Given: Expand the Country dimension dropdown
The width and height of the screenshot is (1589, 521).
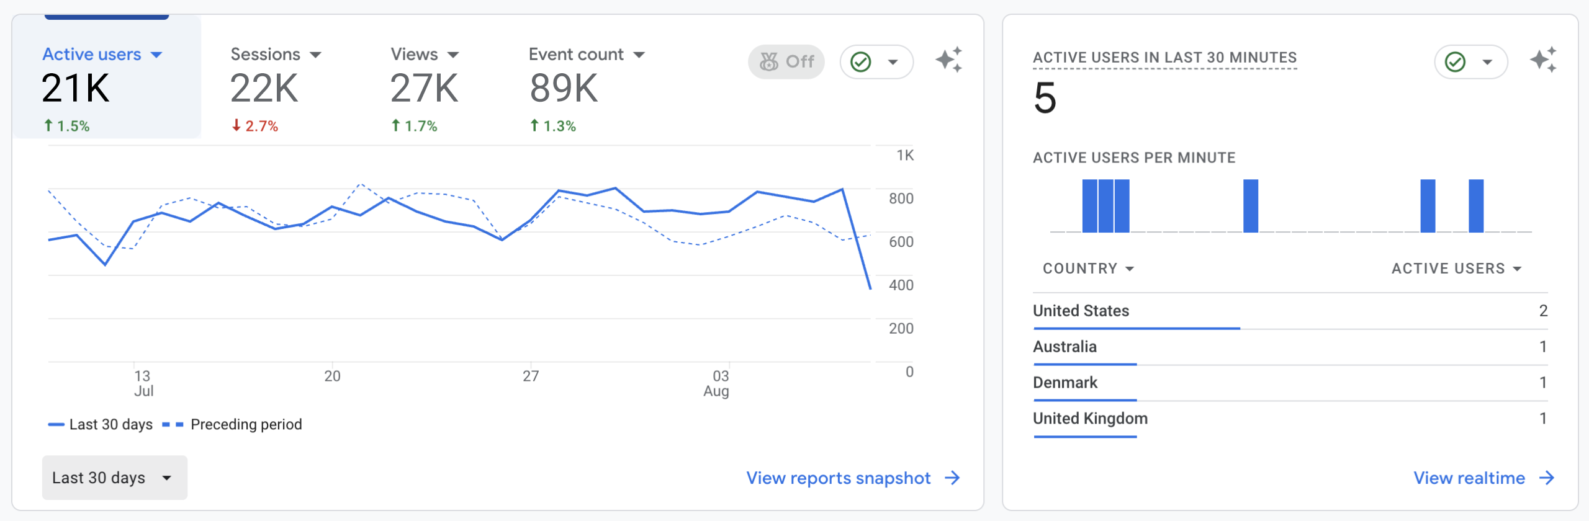Looking at the screenshot, I should click(x=1088, y=269).
